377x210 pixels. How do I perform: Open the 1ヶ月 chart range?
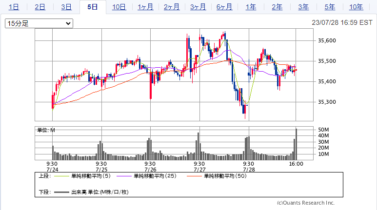click(145, 7)
